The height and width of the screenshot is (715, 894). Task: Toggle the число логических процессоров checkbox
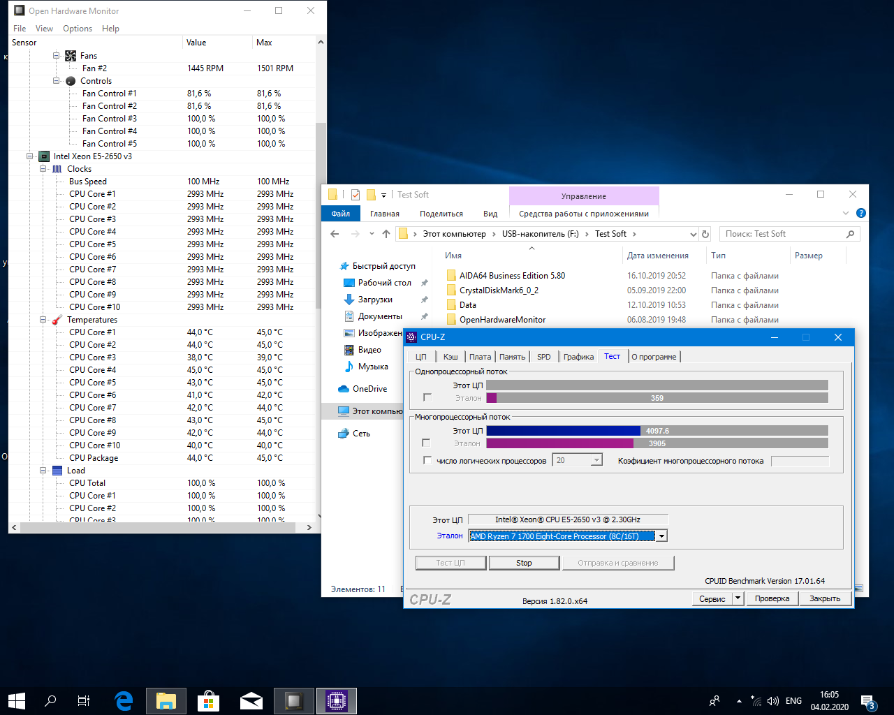pos(427,460)
